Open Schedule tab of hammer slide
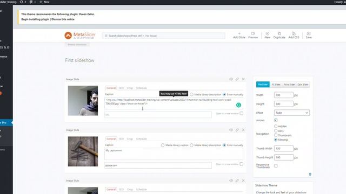346x194 pixels. tap(141, 139)
